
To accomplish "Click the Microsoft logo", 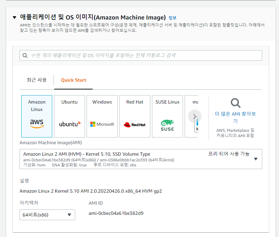I will (102, 124).
